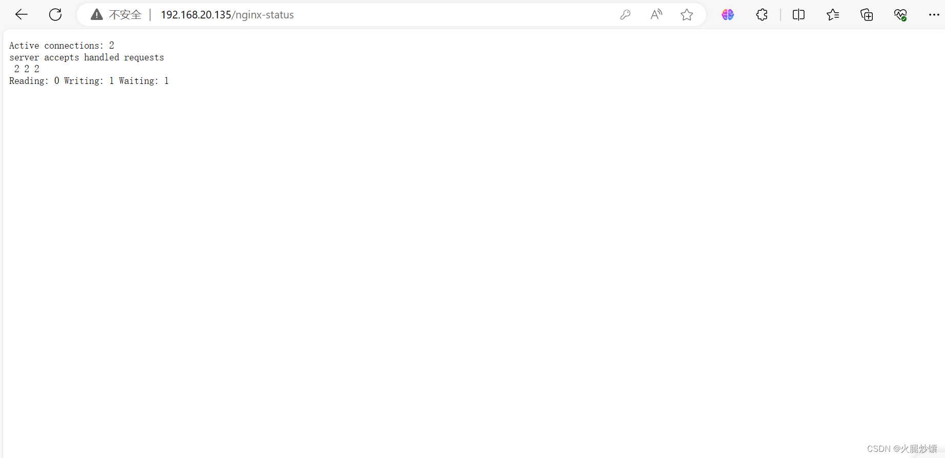The width and height of the screenshot is (945, 458).
Task: Click the '2 2 2' counters line
Action: [27, 69]
